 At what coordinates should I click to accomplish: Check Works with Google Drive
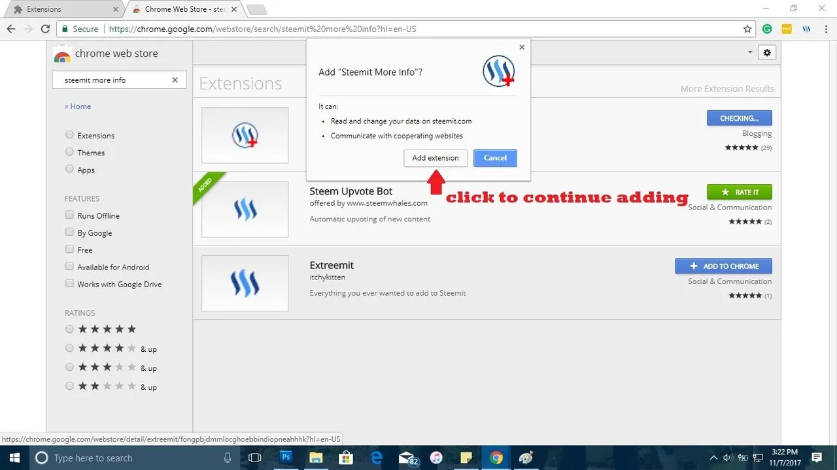tap(69, 283)
